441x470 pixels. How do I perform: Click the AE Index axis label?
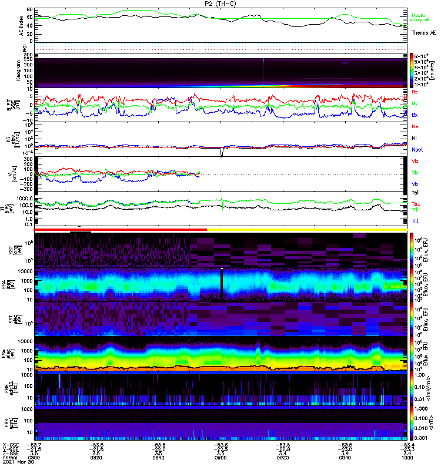point(21,26)
